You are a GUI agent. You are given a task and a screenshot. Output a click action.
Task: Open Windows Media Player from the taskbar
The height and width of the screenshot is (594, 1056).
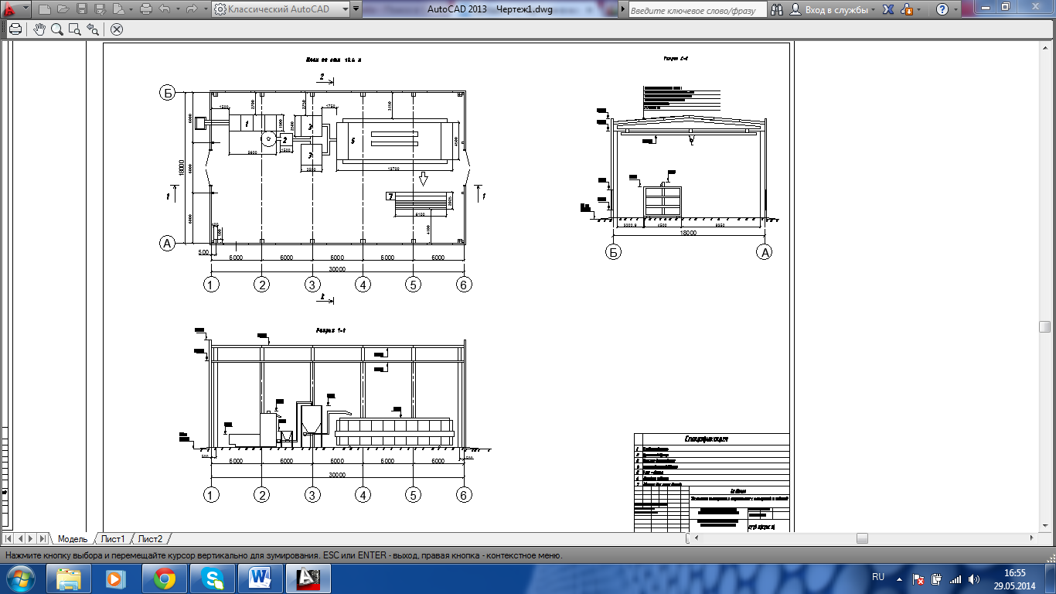(x=116, y=579)
